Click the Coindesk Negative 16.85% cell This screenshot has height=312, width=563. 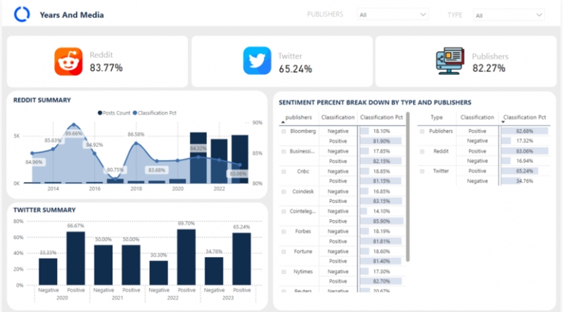click(x=382, y=191)
